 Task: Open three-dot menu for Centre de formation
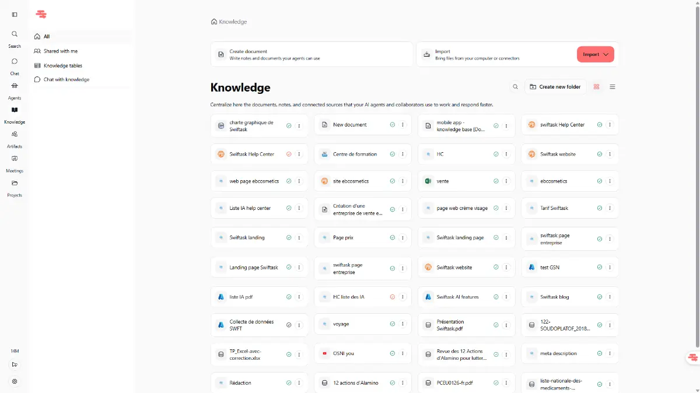(402, 155)
